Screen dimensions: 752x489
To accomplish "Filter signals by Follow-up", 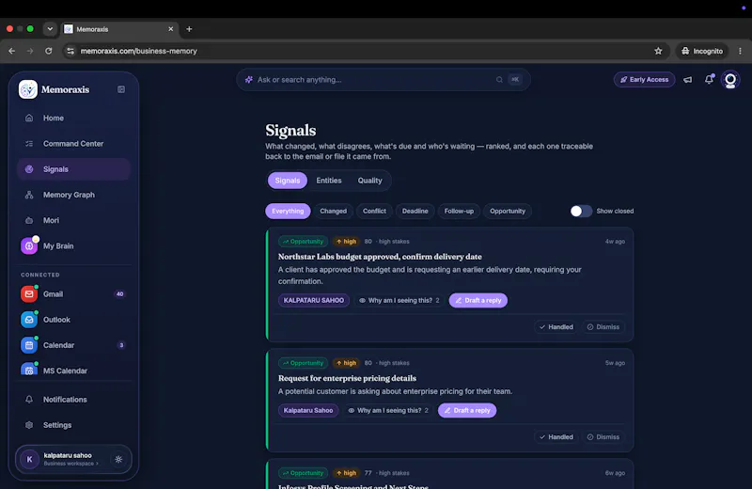I will [459, 212].
